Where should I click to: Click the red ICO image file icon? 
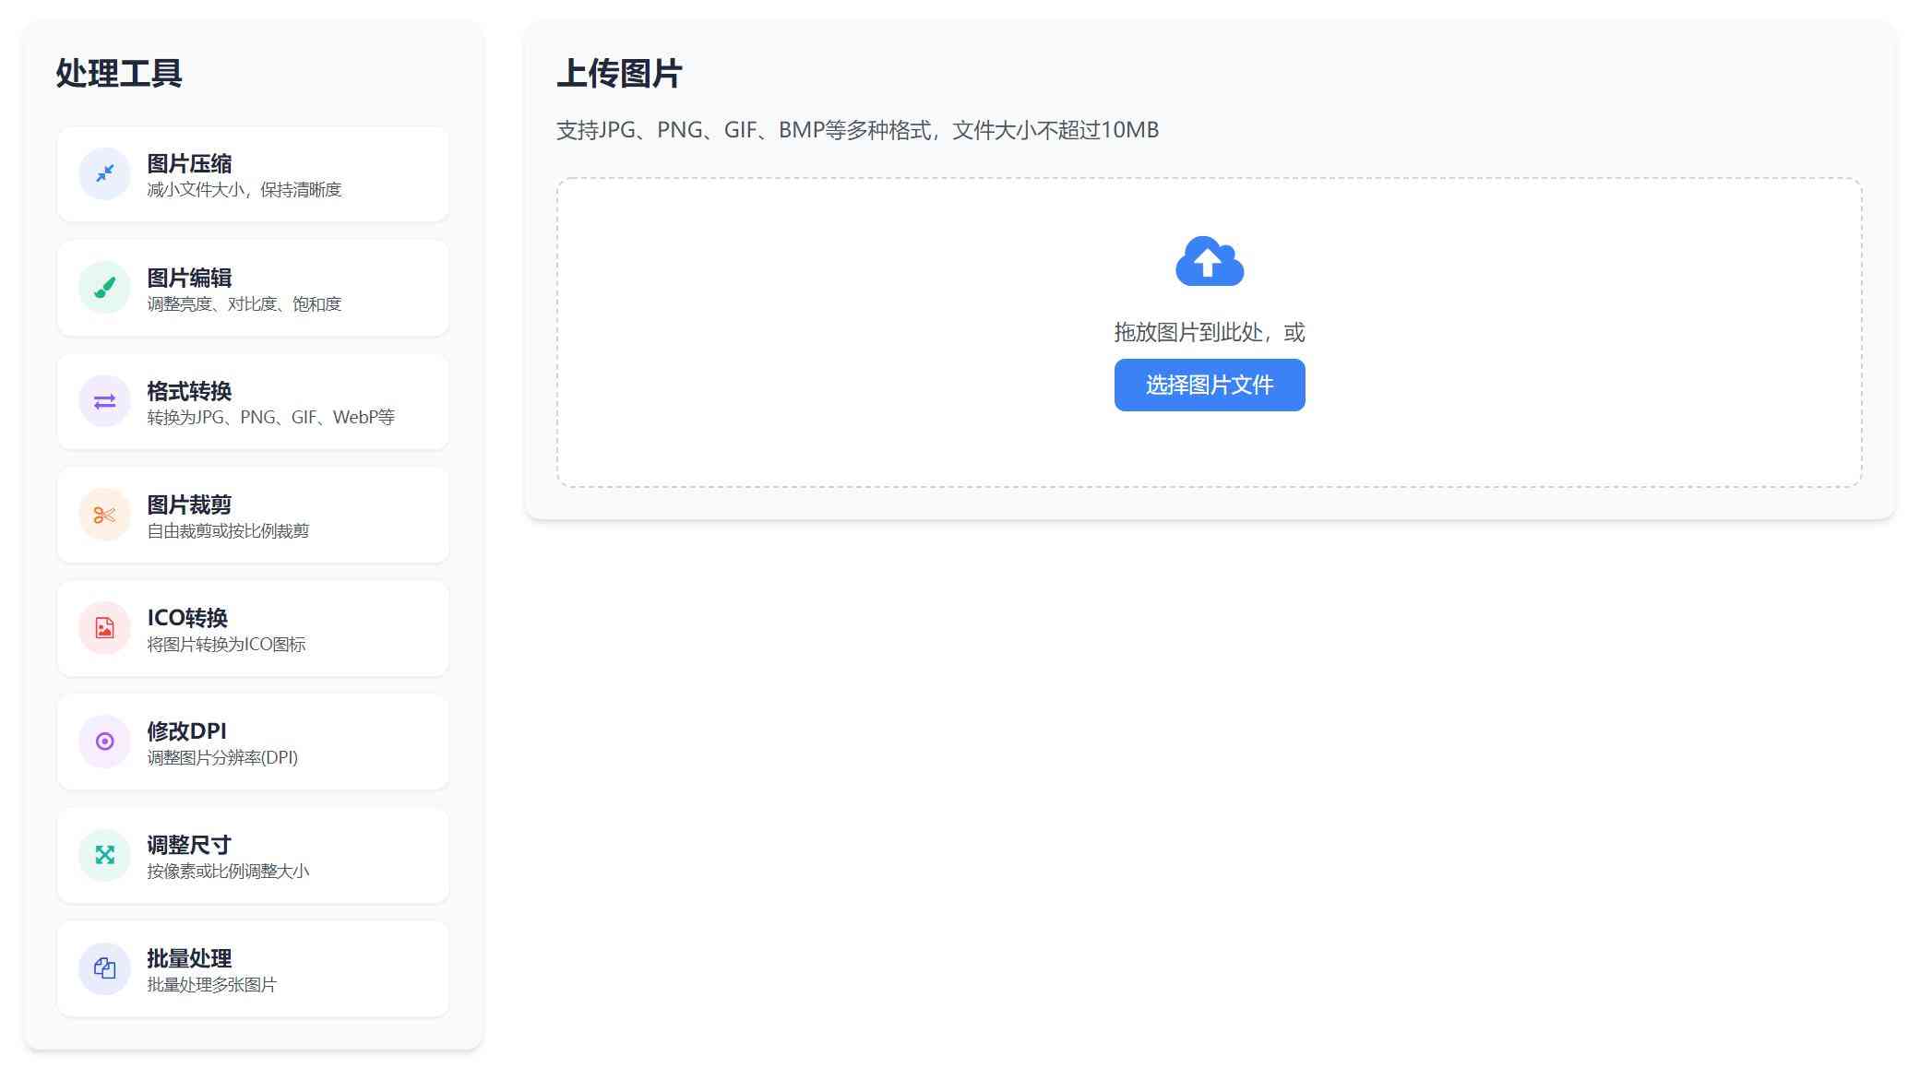[x=105, y=628]
